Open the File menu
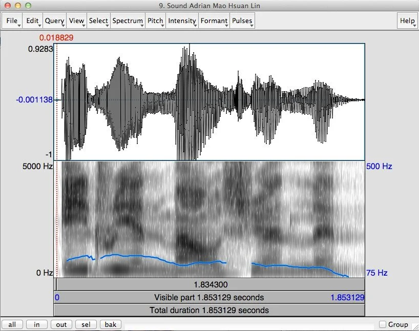This screenshot has height=331, width=419. 12,21
